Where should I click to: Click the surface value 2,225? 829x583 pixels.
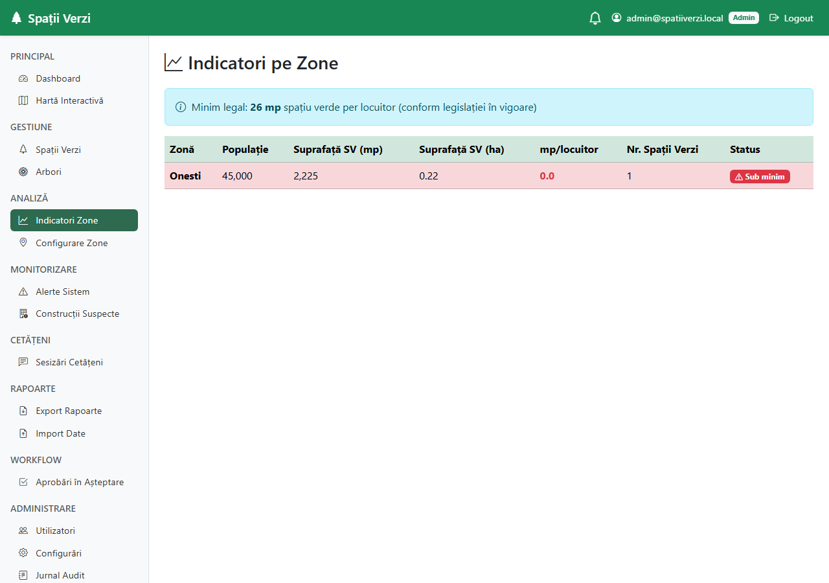(x=306, y=176)
